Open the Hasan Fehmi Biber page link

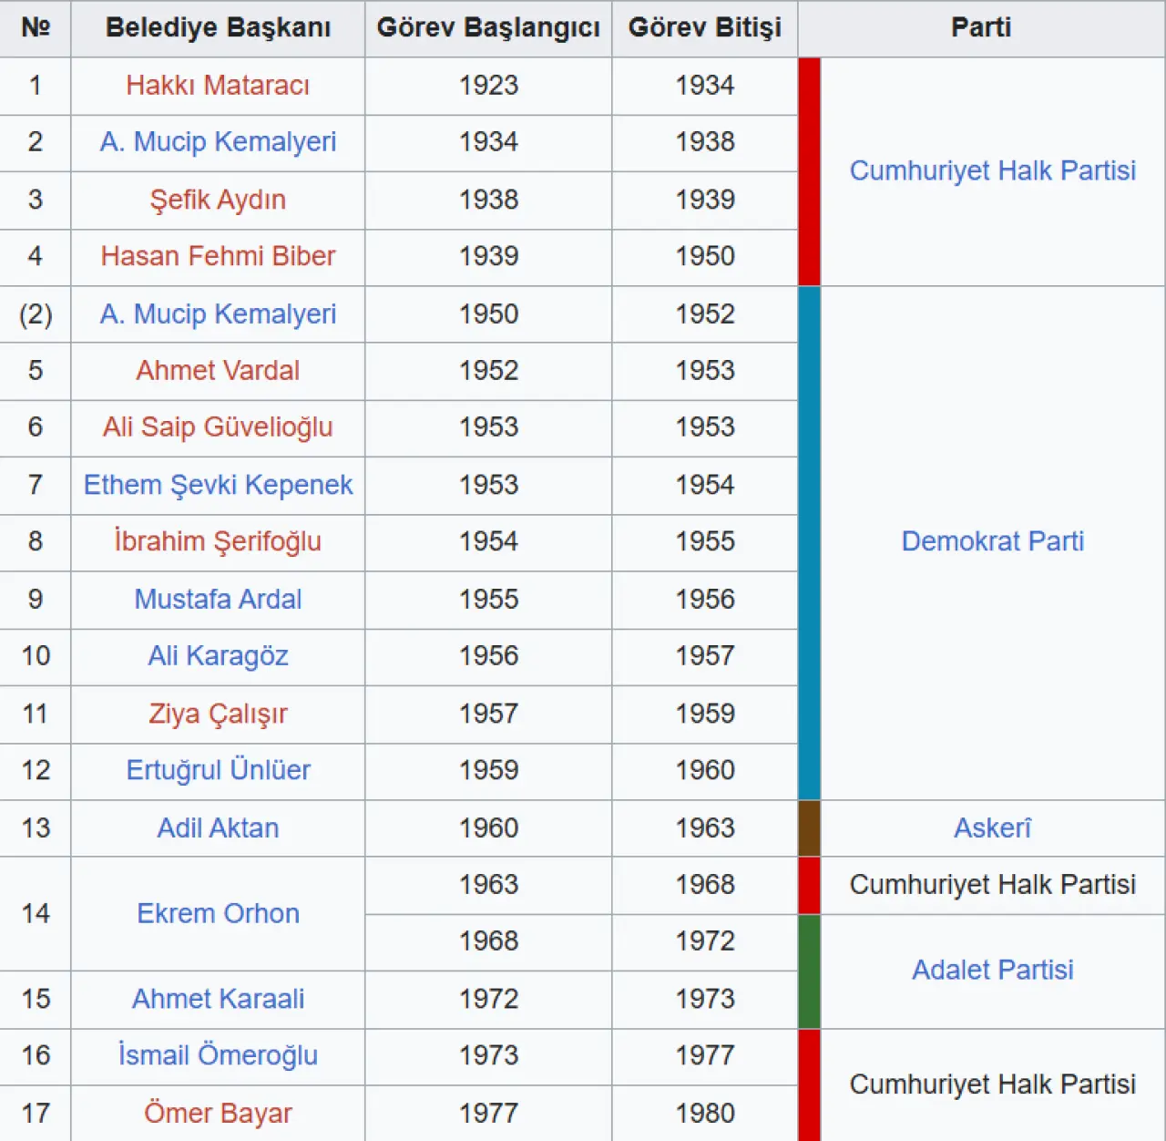click(218, 256)
